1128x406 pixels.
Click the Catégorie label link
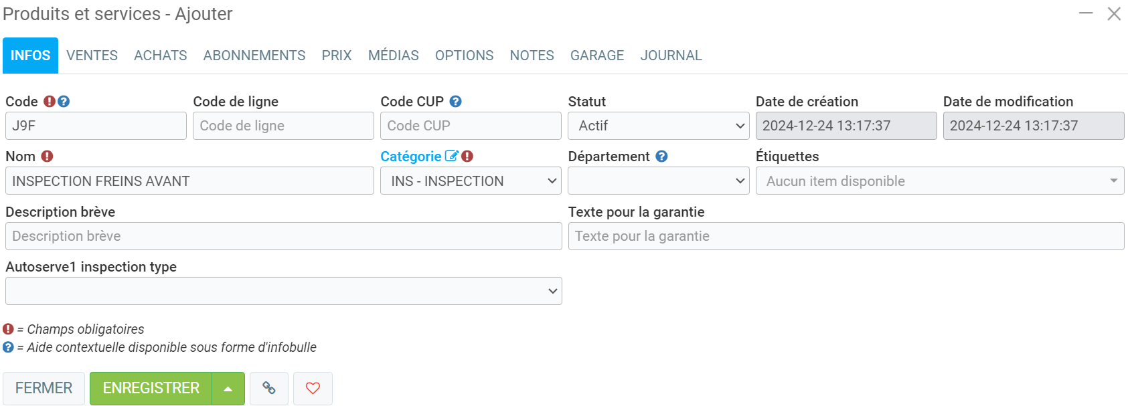coord(410,157)
